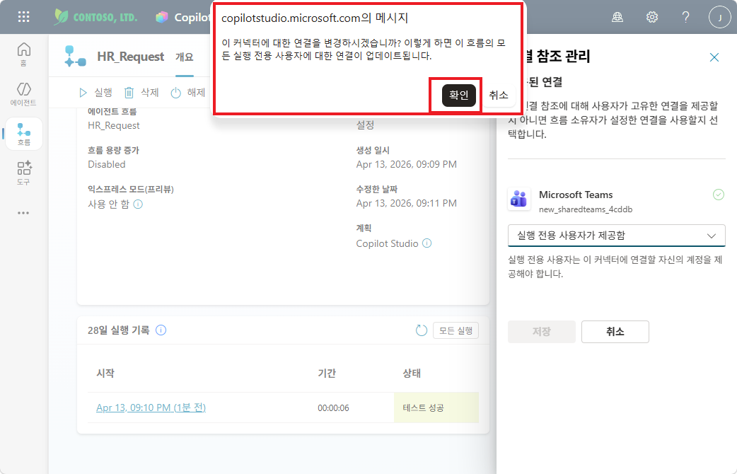Click the 상태 column header
Screen dimensions: 737x474
click(411, 374)
